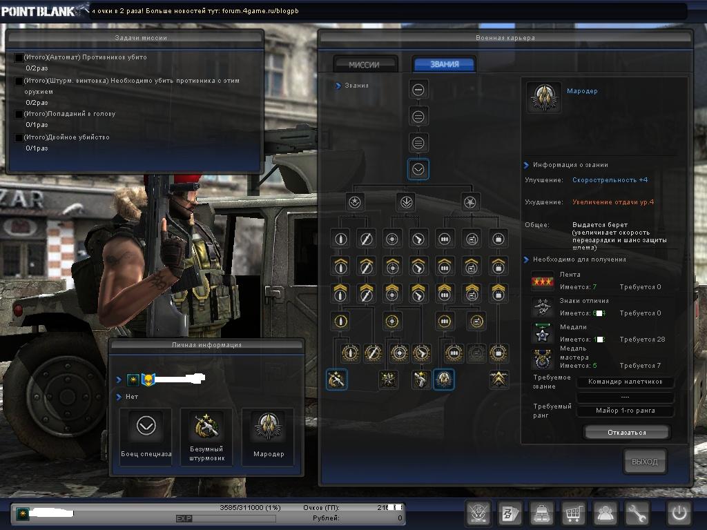Select pistol emblem final rank icon
Image resolution: width=707 pixels, height=530 pixels.
(420, 380)
